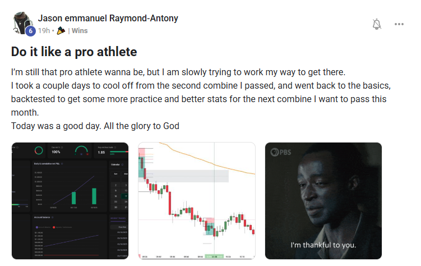Image resolution: width=421 pixels, height=266 pixels.
Task: Click the PBS logo on the GIF
Action: point(283,152)
